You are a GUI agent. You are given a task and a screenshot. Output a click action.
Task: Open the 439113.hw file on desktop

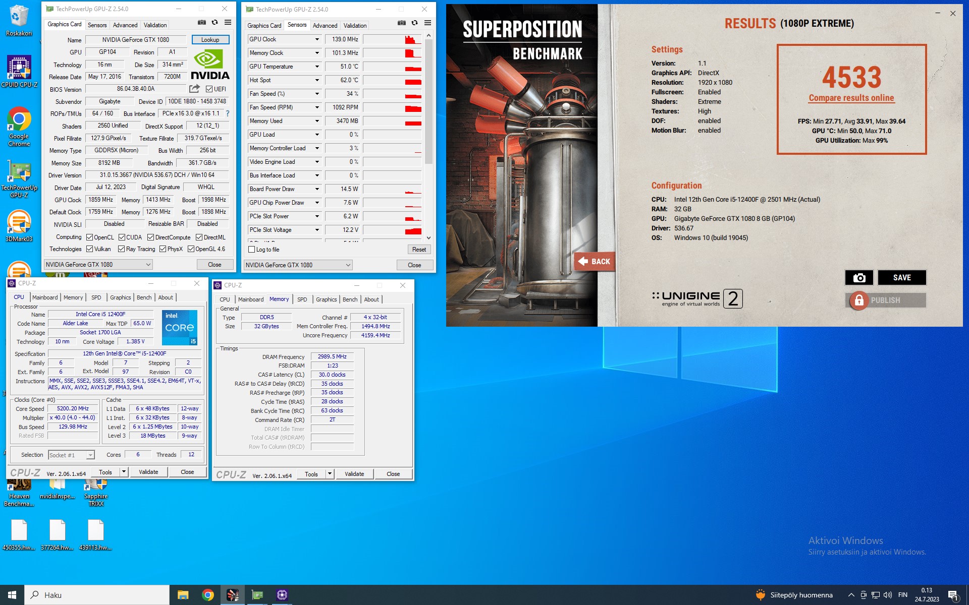point(95,534)
